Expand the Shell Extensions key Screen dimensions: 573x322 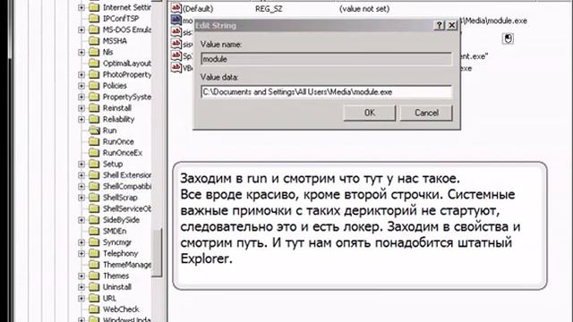(x=81, y=175)
